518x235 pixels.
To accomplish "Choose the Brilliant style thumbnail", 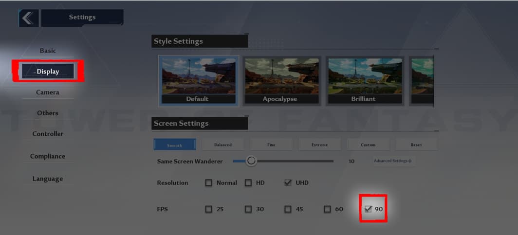I will pos(365,81).
